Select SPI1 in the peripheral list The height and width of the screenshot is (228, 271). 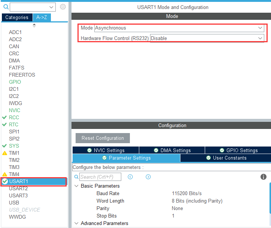click(14, 132)
